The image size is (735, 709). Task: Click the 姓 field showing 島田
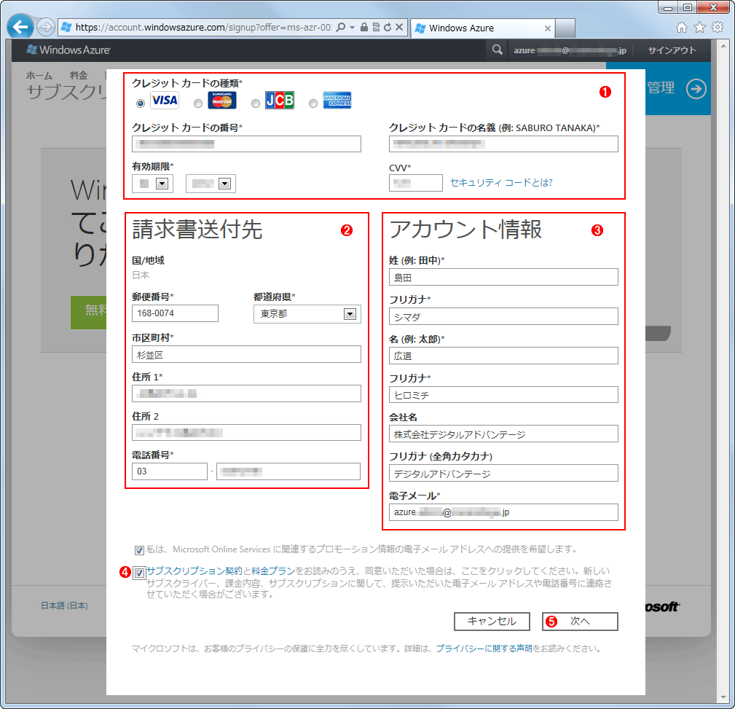click(x=503, y=277)
